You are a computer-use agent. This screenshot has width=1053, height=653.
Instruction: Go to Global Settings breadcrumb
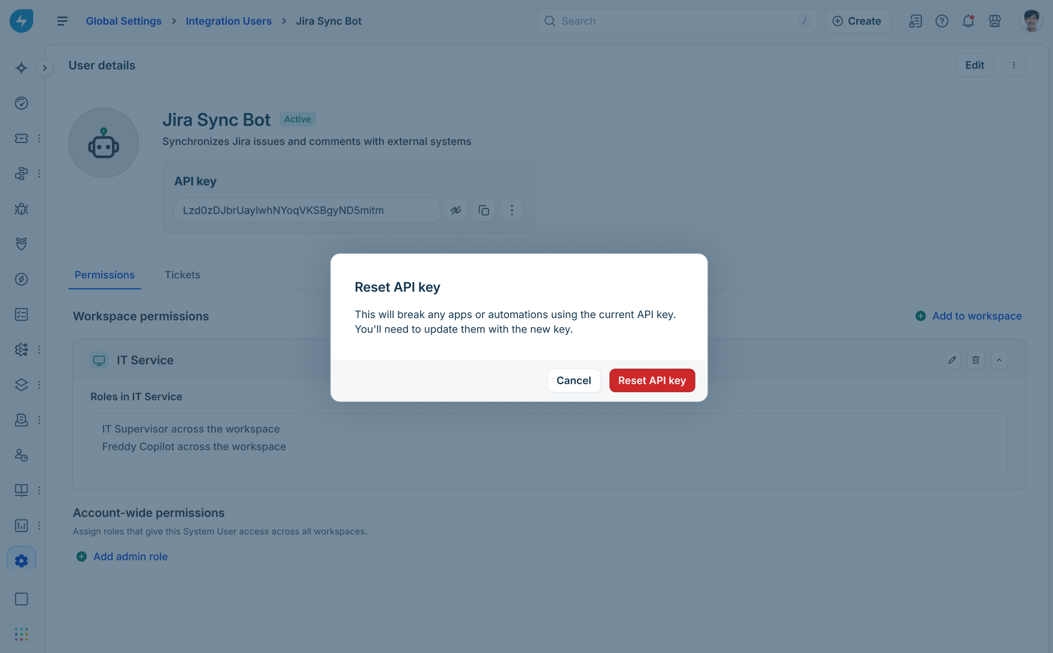(x=124, y=21)
